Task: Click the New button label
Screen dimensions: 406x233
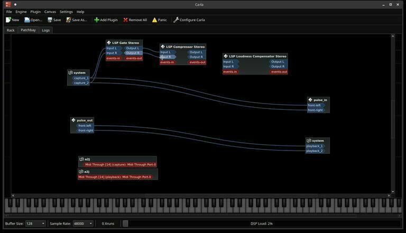Action: (x=15, y=20)
